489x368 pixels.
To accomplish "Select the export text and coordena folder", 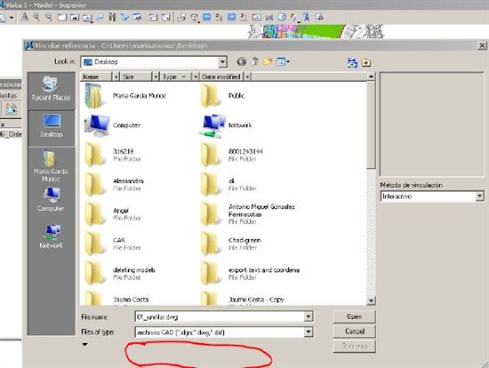I will tap(250, 273).
